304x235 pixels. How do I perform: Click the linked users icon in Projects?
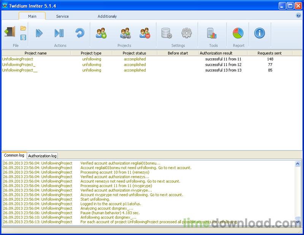(125, 33)
